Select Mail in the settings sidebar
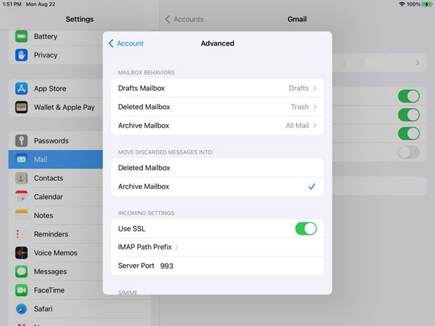 tap(55, 159)
